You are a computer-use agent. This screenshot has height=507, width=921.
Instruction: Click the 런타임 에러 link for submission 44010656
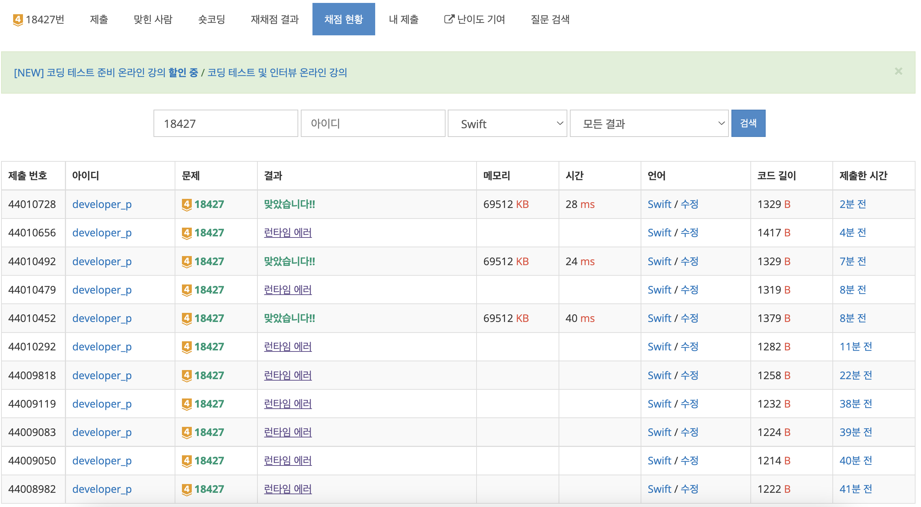coord(288,233)
